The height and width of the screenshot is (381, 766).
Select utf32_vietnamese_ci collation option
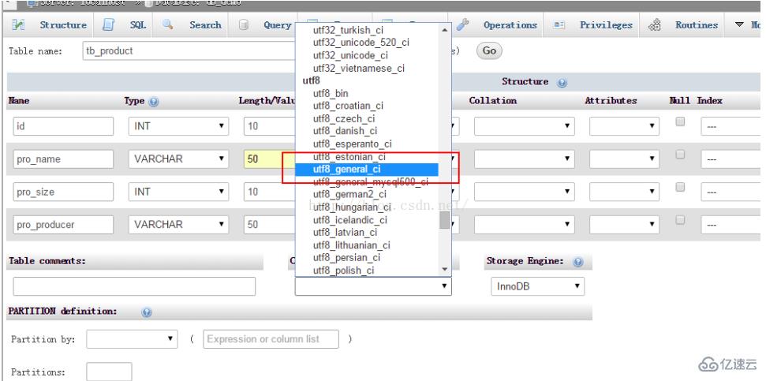(x=366, y=69)
